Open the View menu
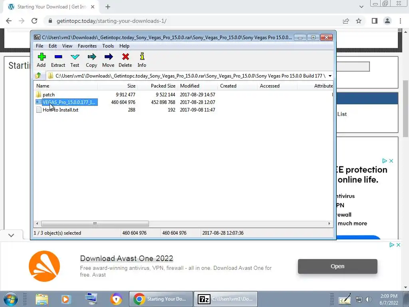This screenshot has height=307, width=409. click(x=67, y=46)
